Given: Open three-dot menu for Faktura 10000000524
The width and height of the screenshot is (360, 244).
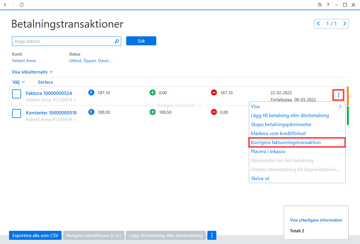Looking at the screenshot, I should pyautogui.click(x=338, y=95).
